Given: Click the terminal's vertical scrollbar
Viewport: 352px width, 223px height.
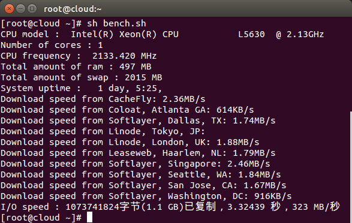Looking at the screenshot, I should (351, 167).
